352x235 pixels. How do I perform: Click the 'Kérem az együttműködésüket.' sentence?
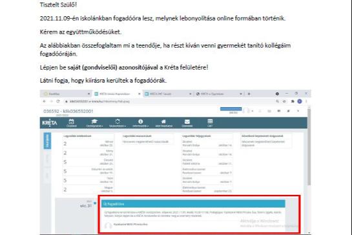click(81, 32)
